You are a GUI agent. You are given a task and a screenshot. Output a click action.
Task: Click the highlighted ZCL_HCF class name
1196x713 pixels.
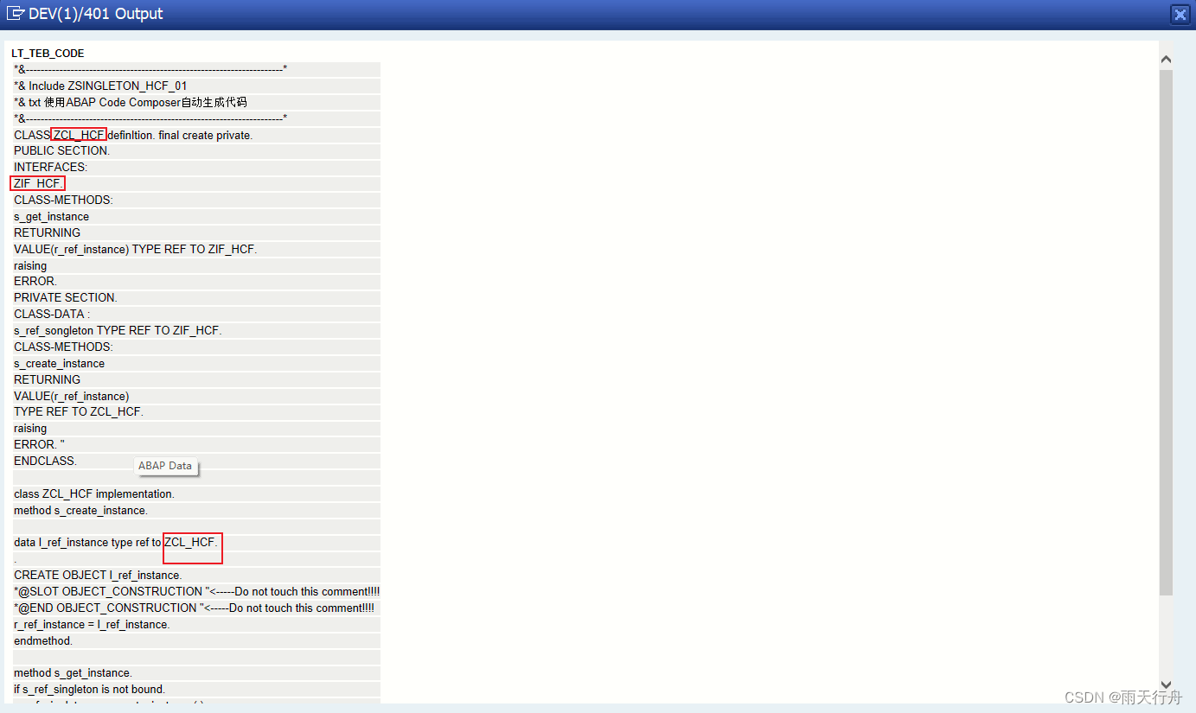[78, 135]
